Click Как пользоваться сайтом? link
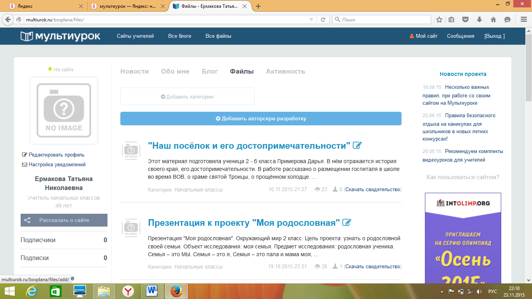 pos(463,177)
